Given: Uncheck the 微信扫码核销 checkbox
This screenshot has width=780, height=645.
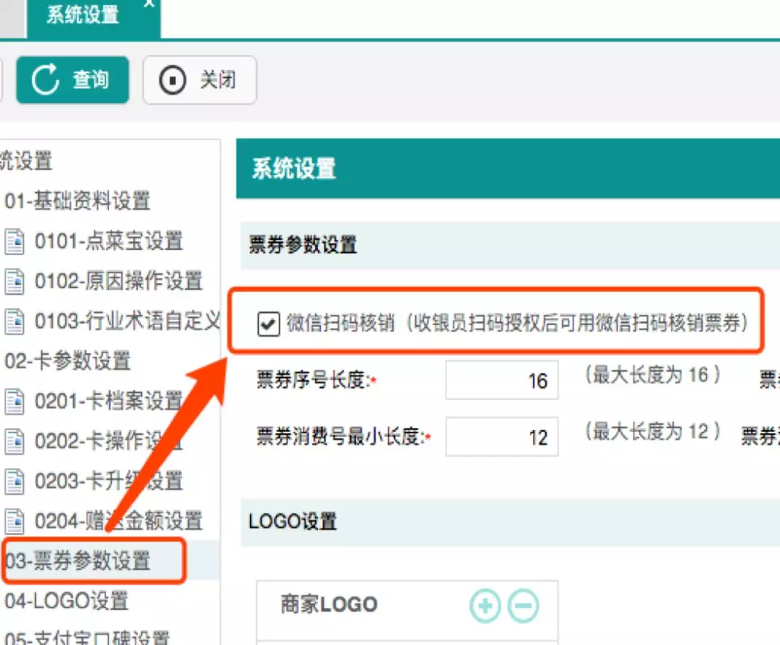Looking at the screenshot, I should pos(268,323).
